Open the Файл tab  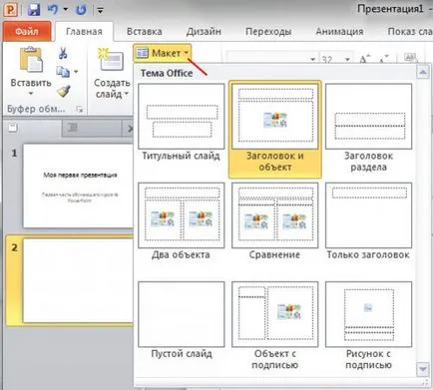tap(27, 32)
